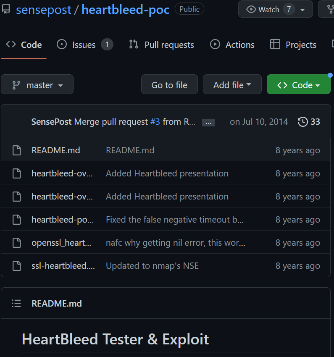Open the ssl-heartbleed... file
The image size is (334, 357).
[63, 266]
